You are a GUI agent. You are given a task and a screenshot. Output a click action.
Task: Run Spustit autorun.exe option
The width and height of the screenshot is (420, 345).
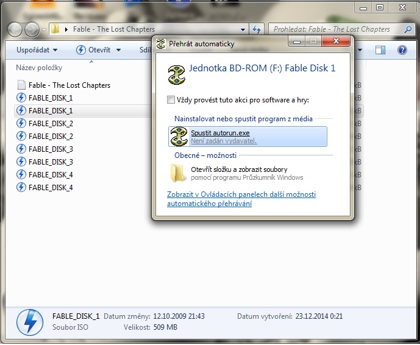(x=247, y=137)
